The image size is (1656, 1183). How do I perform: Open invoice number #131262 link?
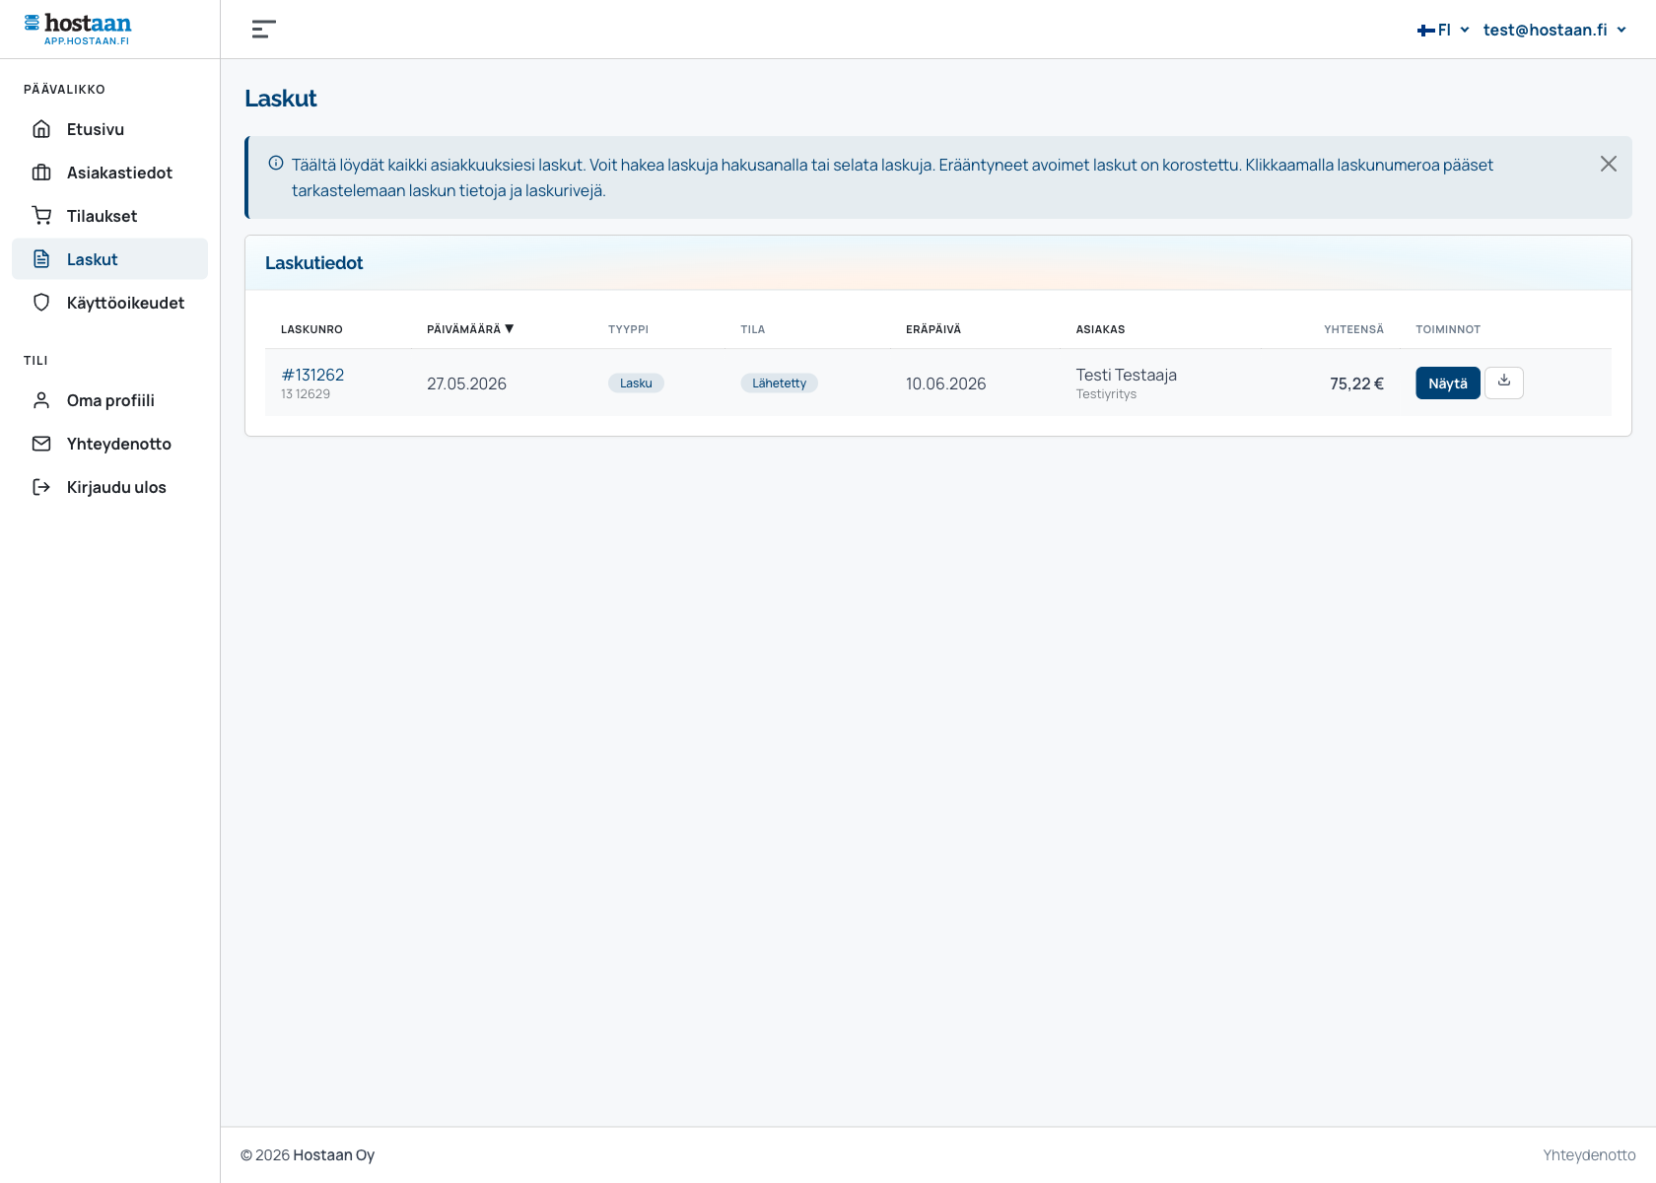click(x=312, y=375)
